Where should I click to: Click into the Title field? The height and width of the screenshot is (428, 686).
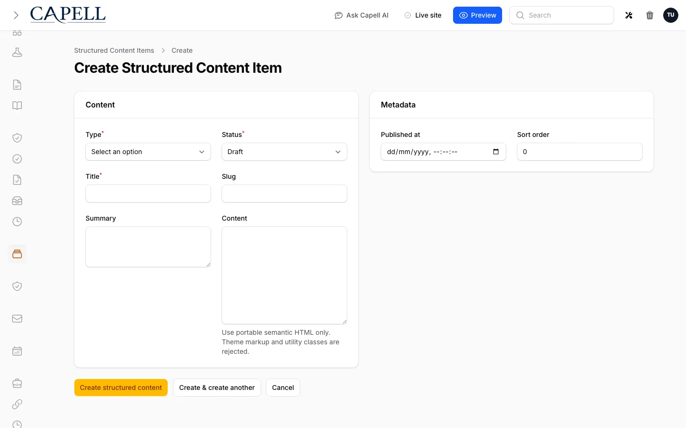148,194
